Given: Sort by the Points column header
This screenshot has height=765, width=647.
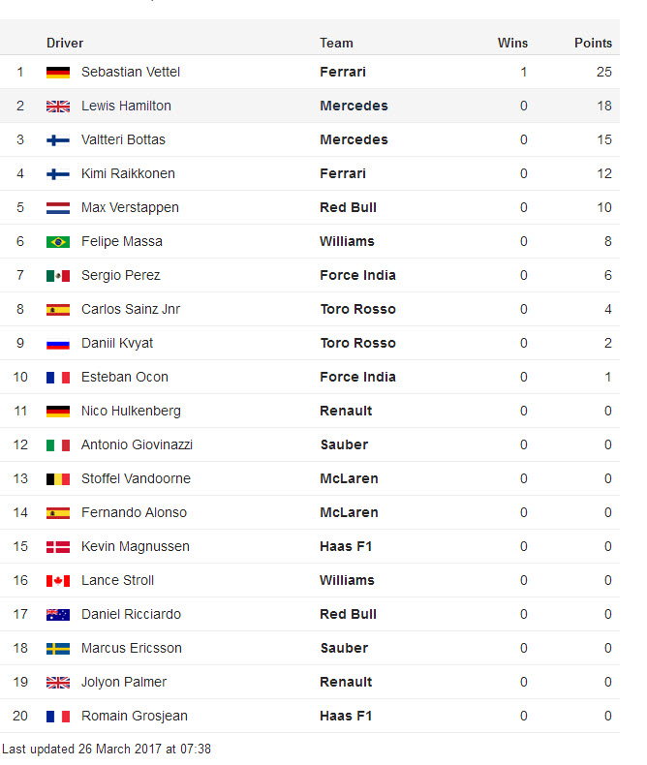Looking at the screenshot, I should tap(593, 43).
